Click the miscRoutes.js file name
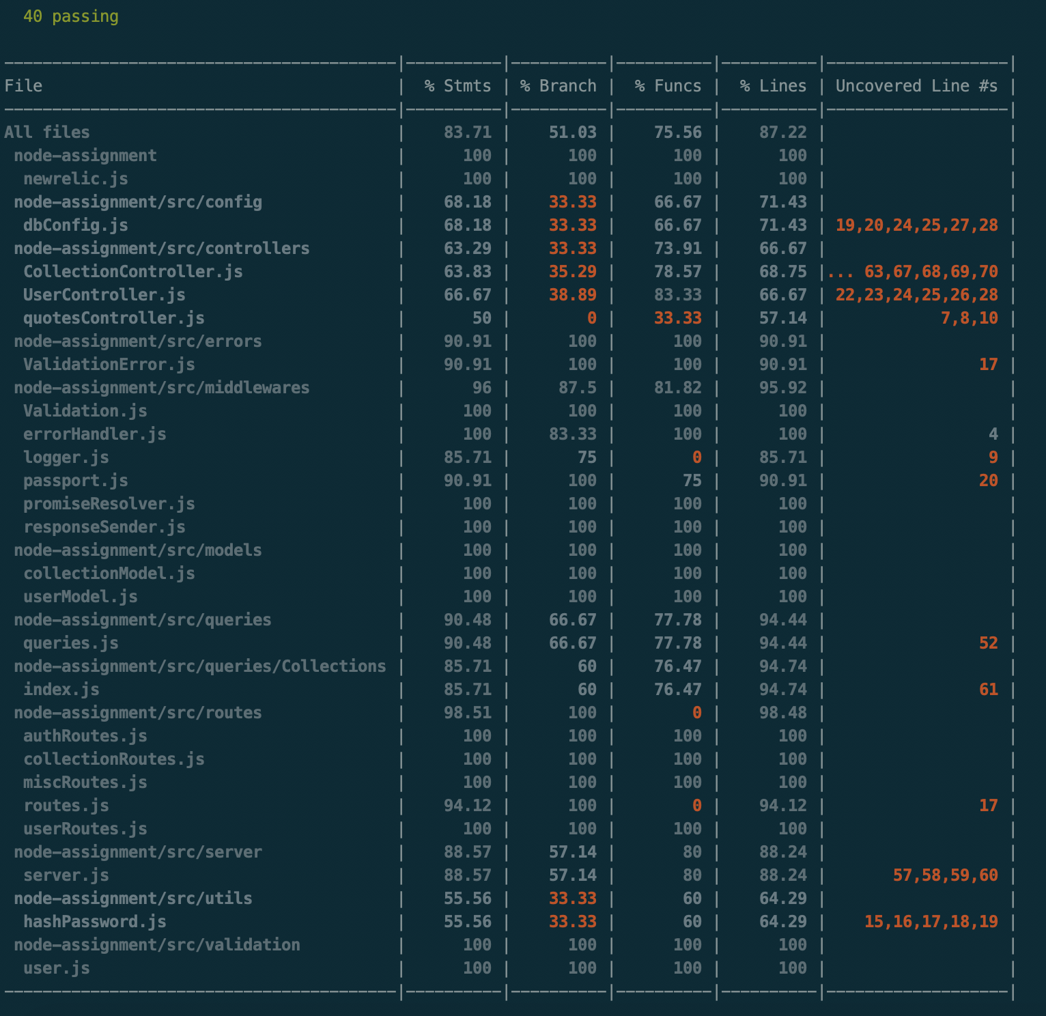The image size is (1046, 1016). click(x=85, y=782)
